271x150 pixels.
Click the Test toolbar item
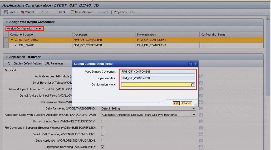click(x=133, y=12)
